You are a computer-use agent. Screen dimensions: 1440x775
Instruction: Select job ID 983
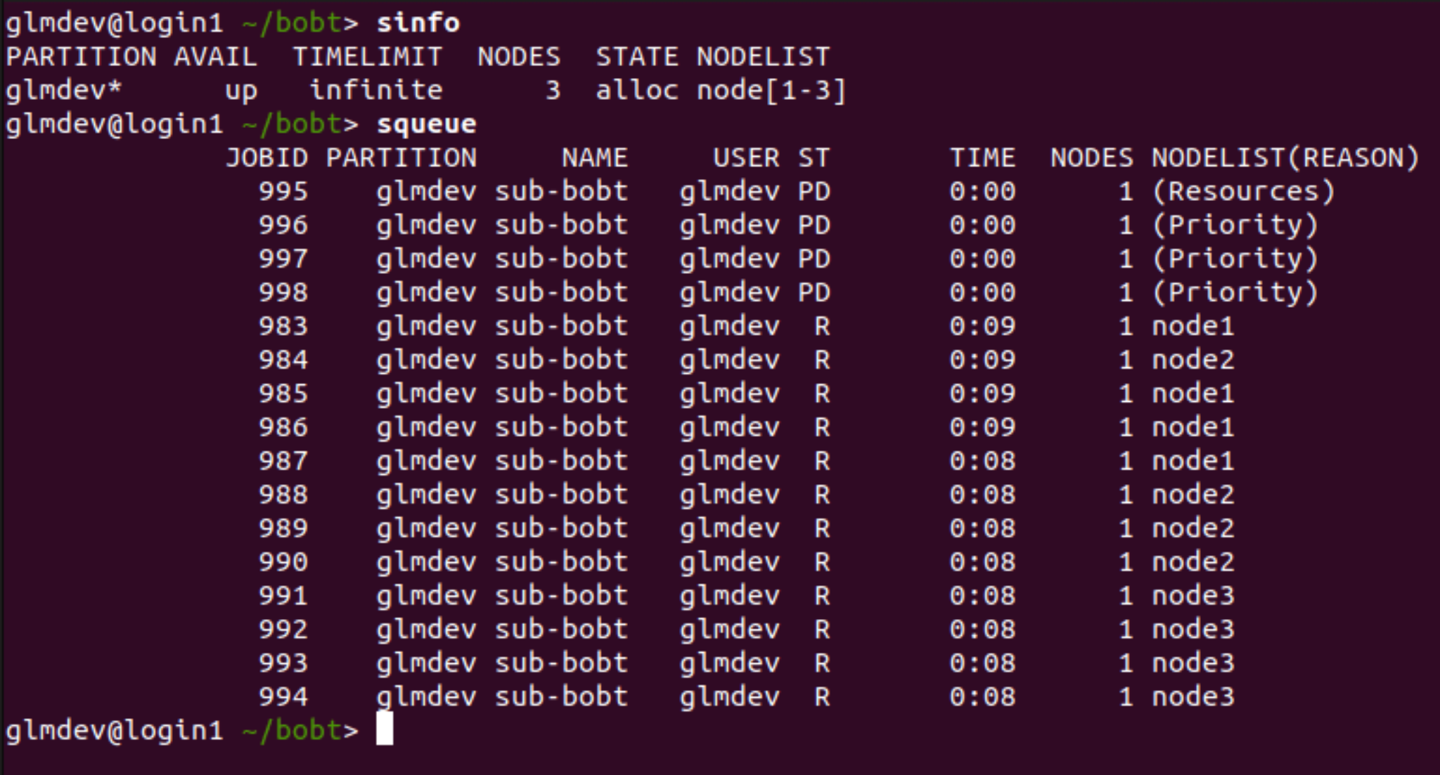click(x=283, y=326)
